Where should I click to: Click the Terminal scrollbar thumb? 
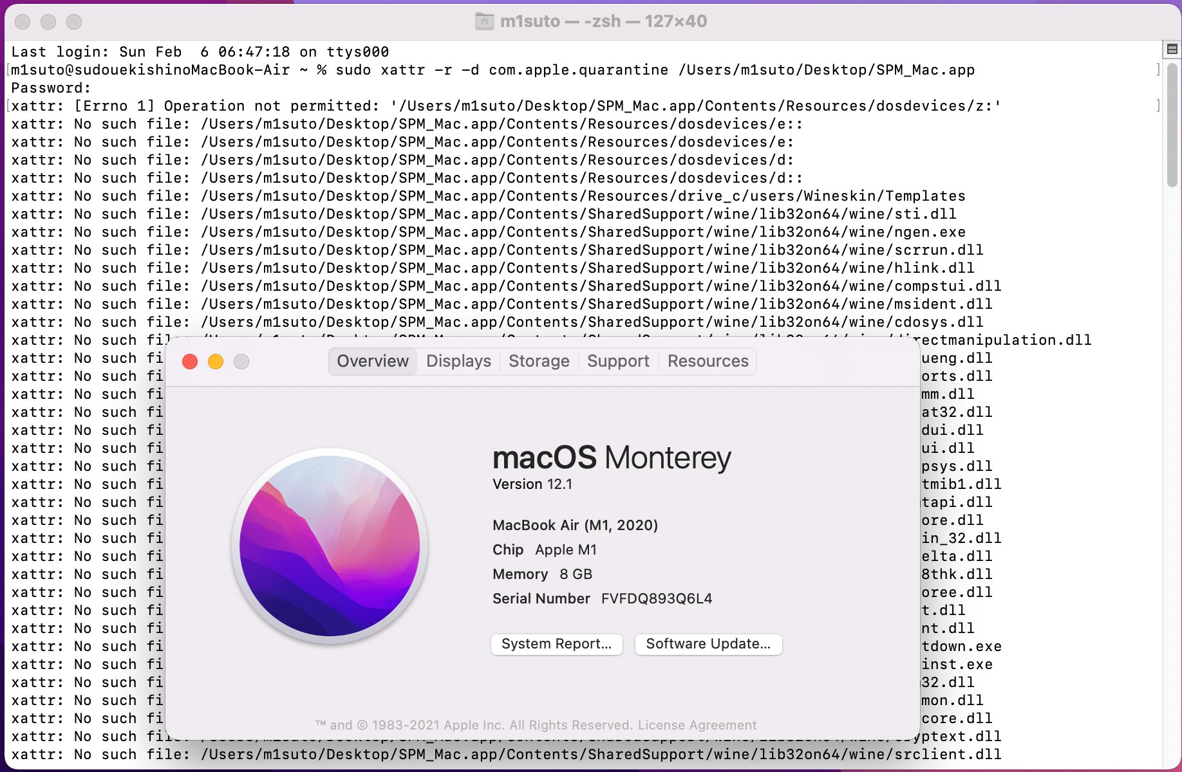coord(1172,125)
